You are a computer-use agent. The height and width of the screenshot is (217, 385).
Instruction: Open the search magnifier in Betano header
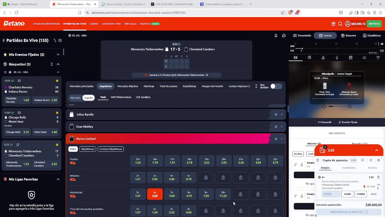(x=340, y=24)
